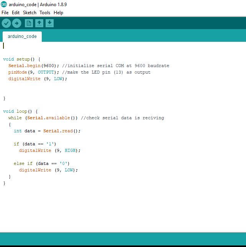
Task: Open the Help menu
Action: coord(58,13)
